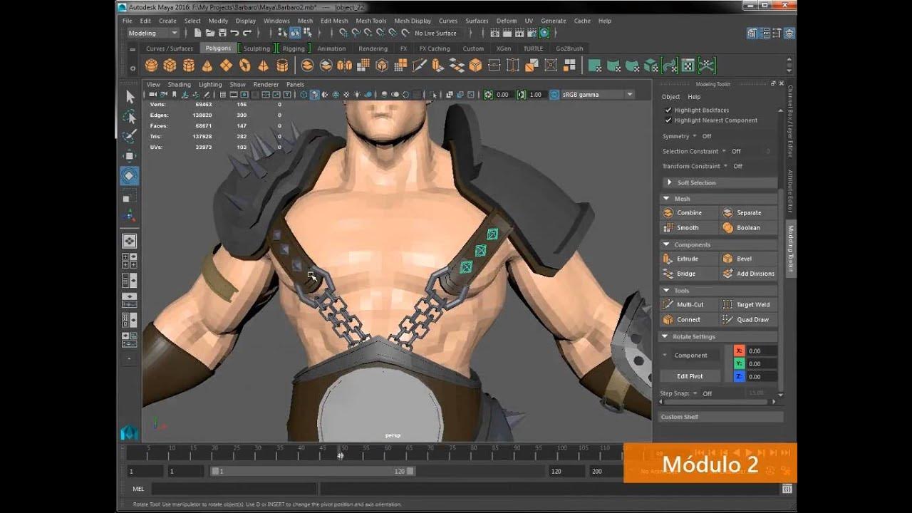Switch to the Rendering shelf tab
The image size is (912, 513).
[373, 48]
